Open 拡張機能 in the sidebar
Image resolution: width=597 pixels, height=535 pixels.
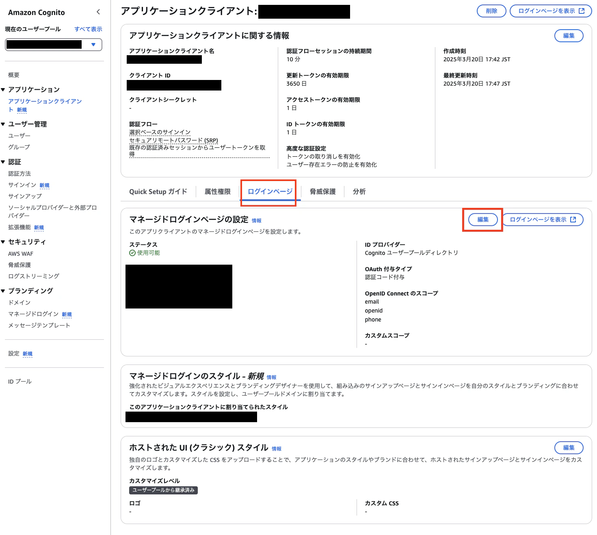[x=19, y=227]
